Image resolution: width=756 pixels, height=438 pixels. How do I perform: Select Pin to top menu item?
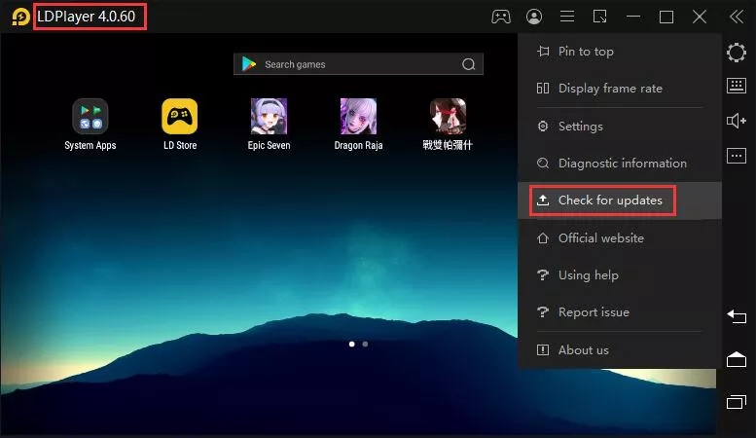pyautogui.click(x=620, y=52)
